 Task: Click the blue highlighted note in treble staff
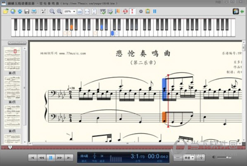coord(164,89)
